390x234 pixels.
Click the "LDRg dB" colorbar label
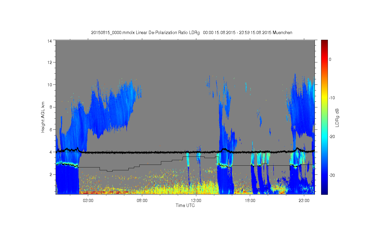337,118
